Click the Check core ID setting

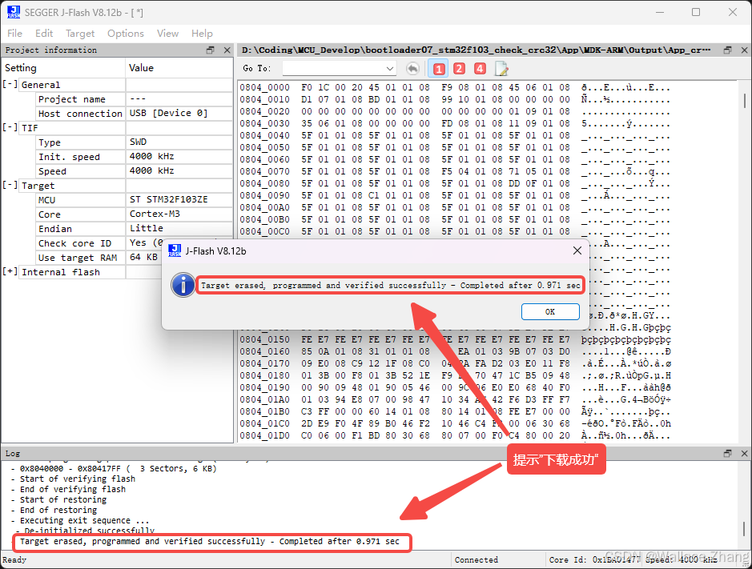click(x=74, y=243)
